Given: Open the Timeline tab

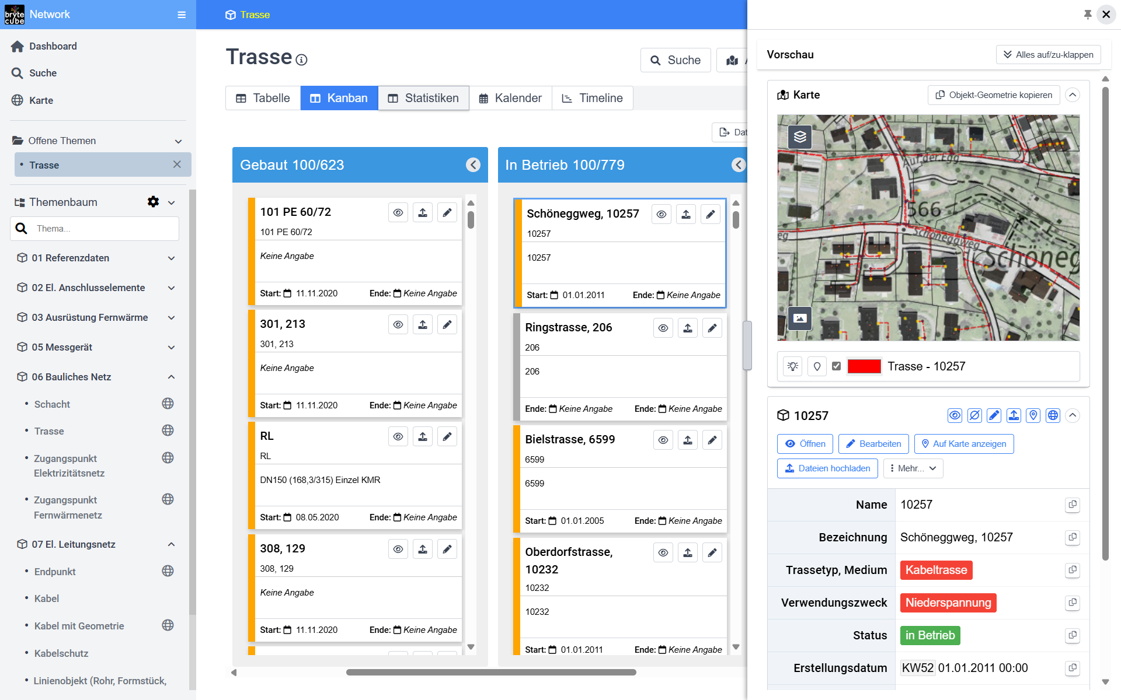Looking at the screenshot, I should (592, 98).
